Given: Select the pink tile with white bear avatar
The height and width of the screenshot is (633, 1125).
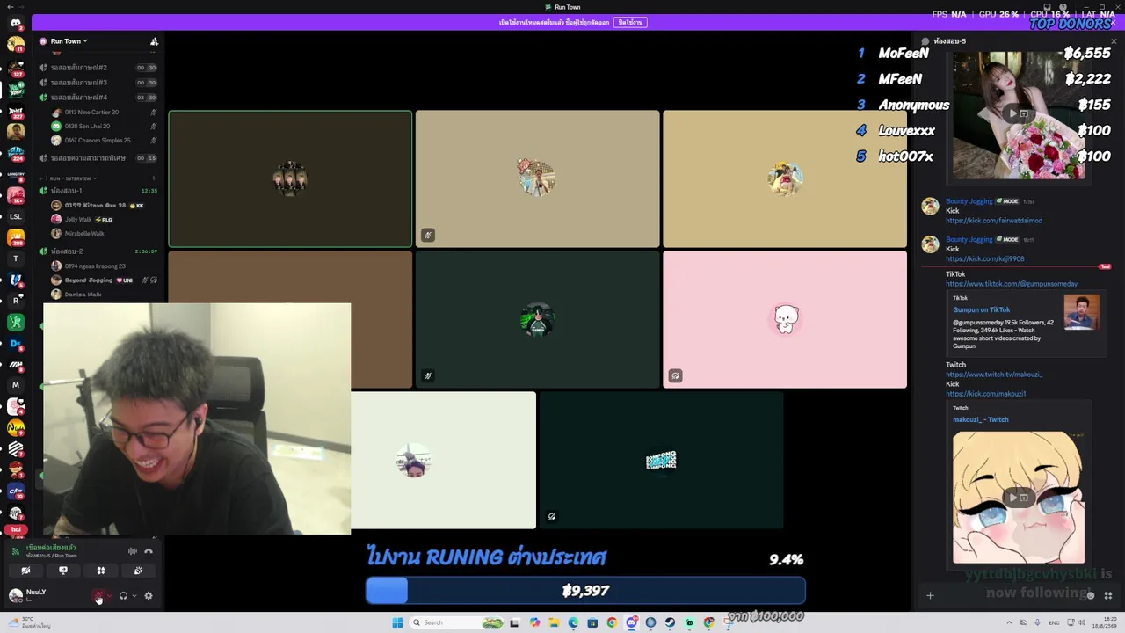Looking at the screenshot, I should (785, 319).
